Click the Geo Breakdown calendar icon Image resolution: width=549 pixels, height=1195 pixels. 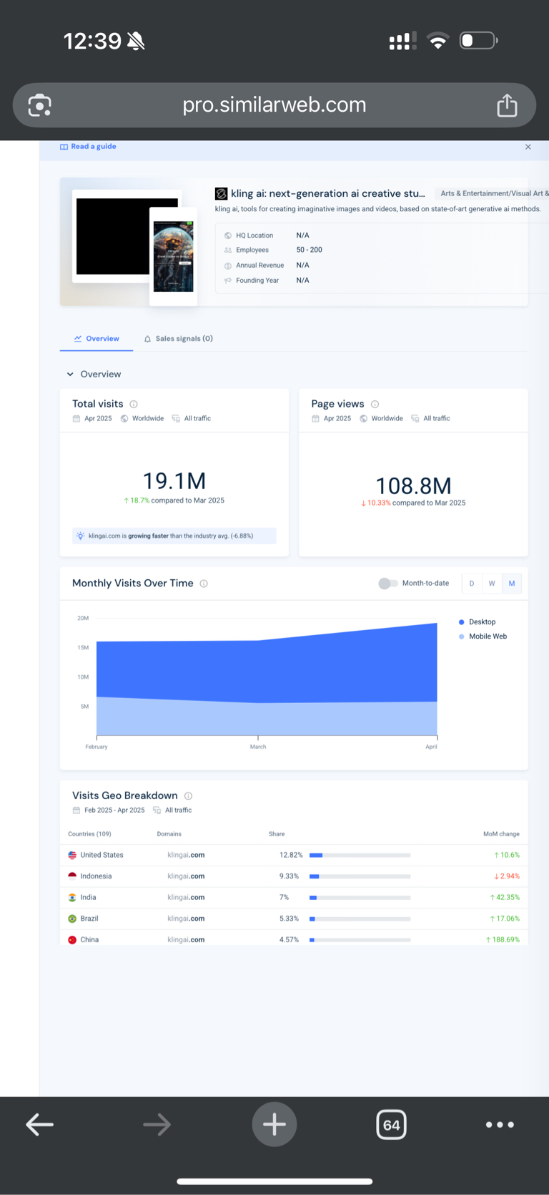coord(76,811)
